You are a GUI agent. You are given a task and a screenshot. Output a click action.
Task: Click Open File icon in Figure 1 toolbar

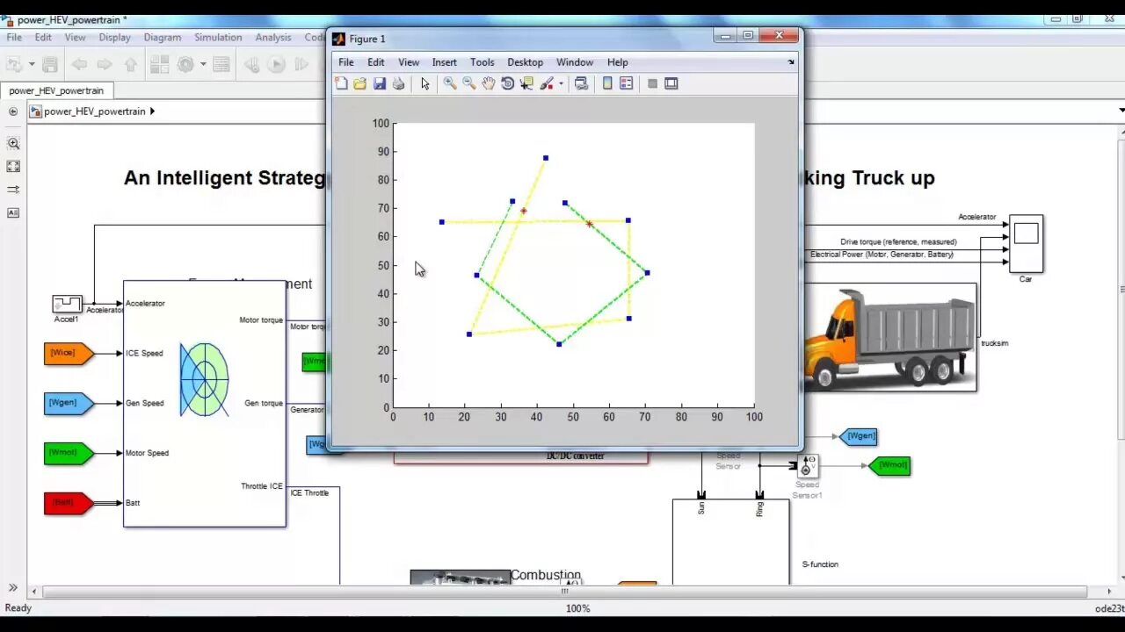(359, 83)
